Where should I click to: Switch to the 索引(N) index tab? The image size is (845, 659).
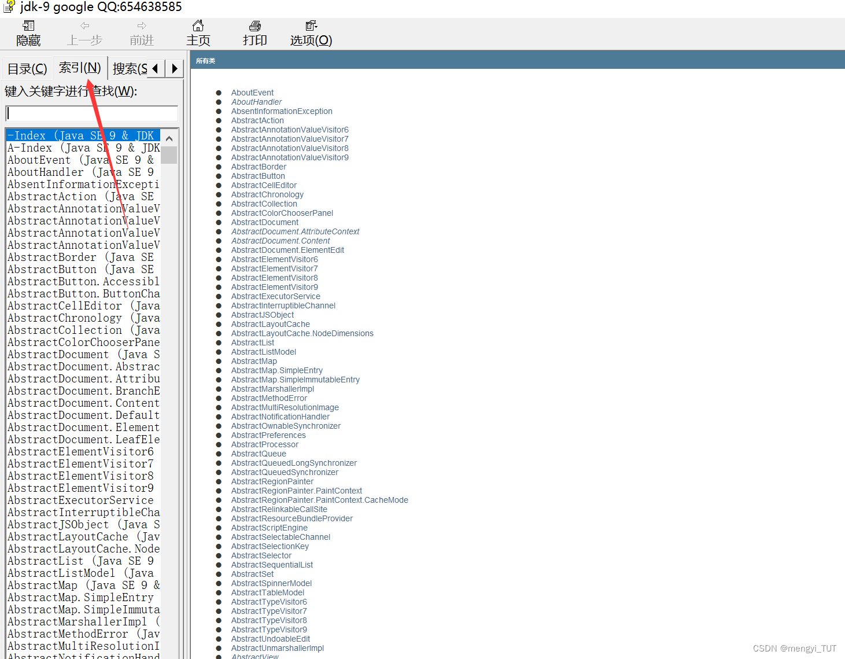pos(80,68)
